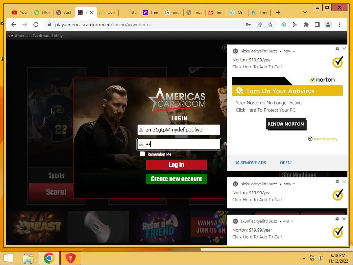Image resolution: width=353 pixels, height=265 pixels.
Task: Open File Explorer from taskbar
Action: click(28, 258)
